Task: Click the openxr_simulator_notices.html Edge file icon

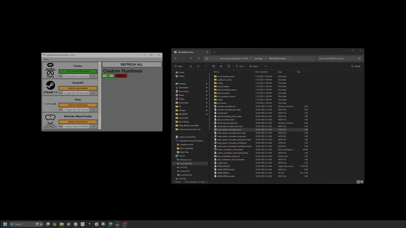Action: (215, 149)
